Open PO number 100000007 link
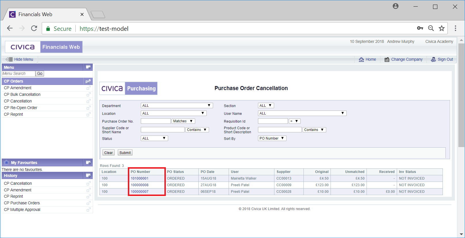The image size is (465, 238). (x=140, y=192)
